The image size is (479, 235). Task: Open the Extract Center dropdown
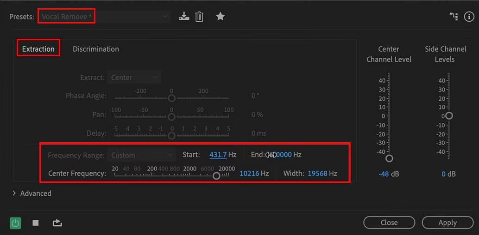[134, 77]
